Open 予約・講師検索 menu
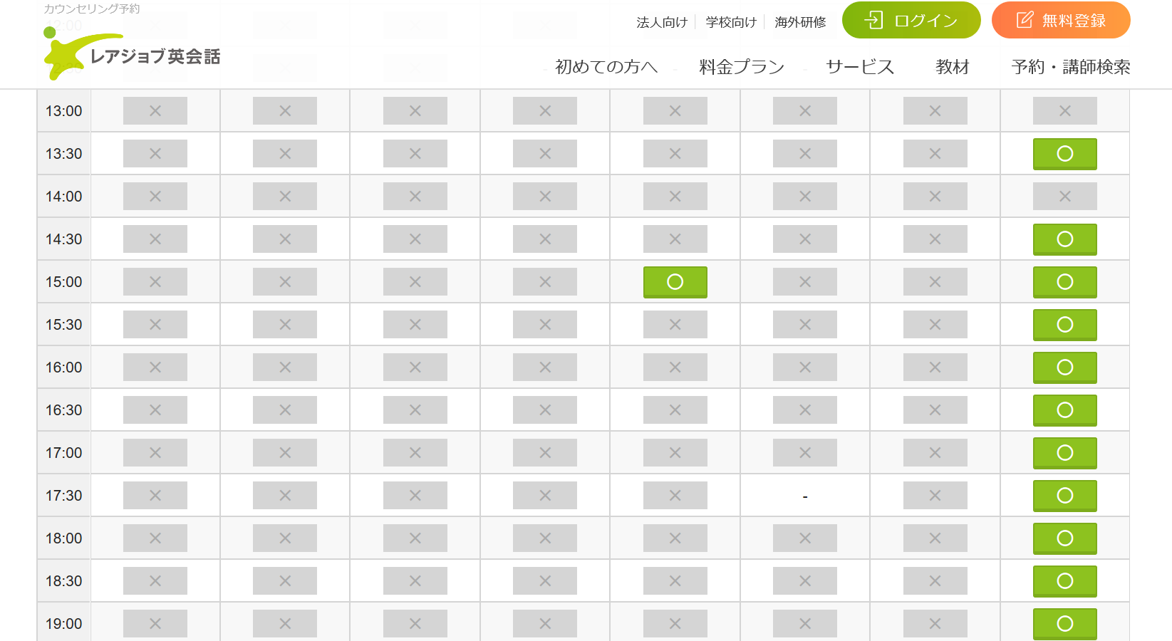Viewport: 1172px width, 641px height. tap(1070, 67)
